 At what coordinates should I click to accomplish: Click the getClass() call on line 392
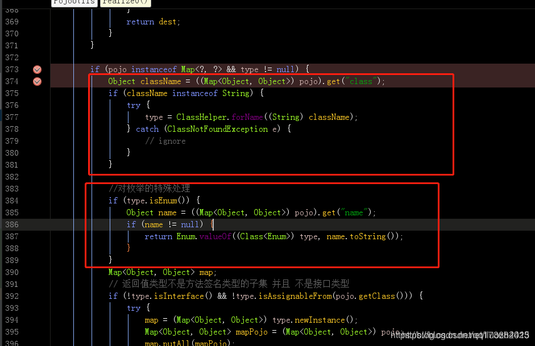point(381,296)
